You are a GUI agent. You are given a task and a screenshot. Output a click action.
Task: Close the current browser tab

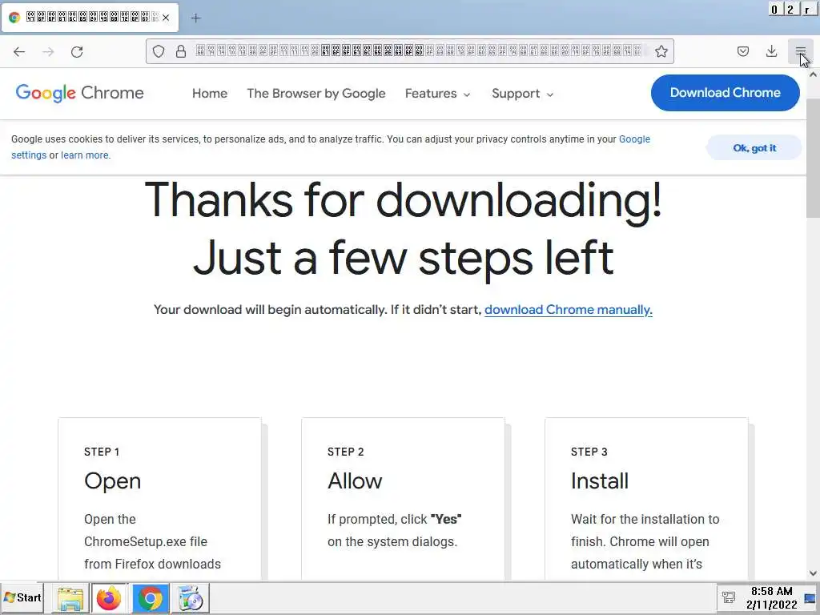(166, 18)
